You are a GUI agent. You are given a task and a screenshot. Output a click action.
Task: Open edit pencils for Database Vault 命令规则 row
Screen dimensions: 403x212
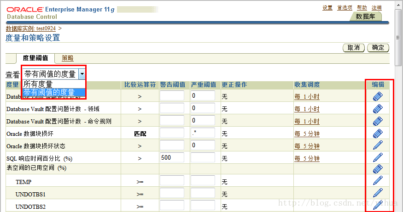[x=378, y=121]
